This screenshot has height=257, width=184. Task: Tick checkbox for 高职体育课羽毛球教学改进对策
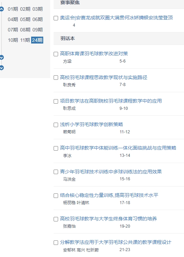coord(56,54)
